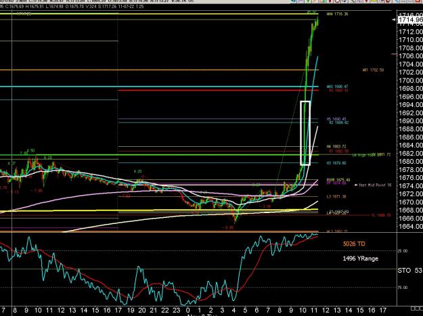The image size is (423, 316).
Task: Click 1664.00 on the price scale
Action: tap(411, 226)
